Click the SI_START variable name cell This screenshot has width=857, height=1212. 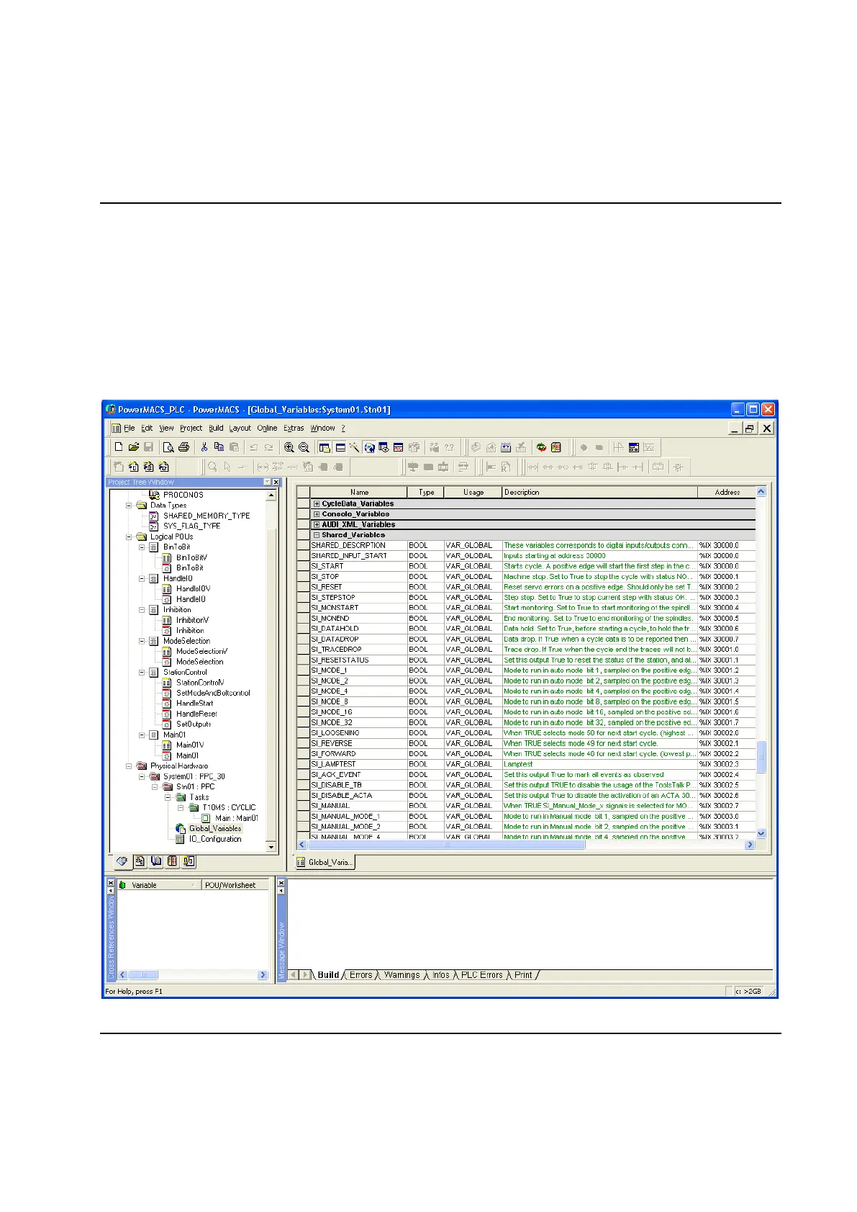pos(358,566)
